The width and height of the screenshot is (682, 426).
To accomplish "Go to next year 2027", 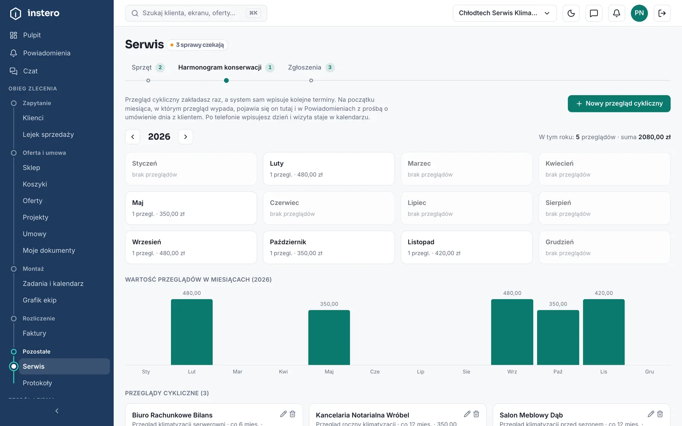I will (185, 137).
